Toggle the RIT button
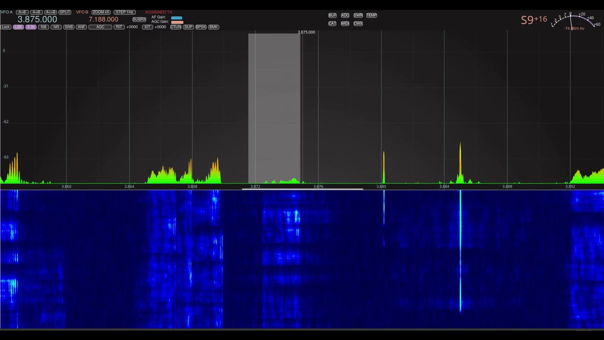This screenshot has width=604, height=340. click(119, 27)
